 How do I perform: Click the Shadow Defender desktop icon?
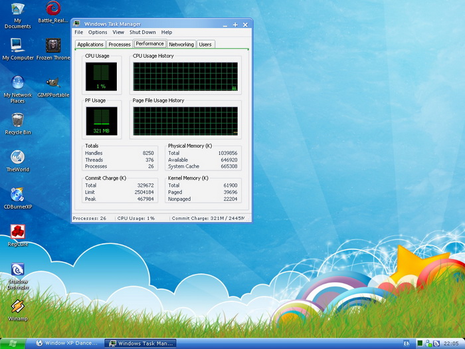pyautogui.click(x=17, y=277)
